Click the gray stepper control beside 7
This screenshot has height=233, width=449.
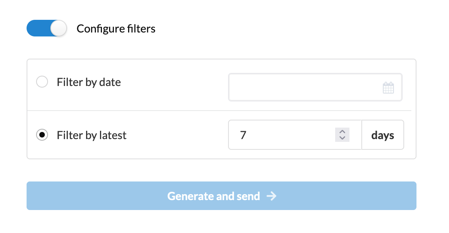[342, 135]
